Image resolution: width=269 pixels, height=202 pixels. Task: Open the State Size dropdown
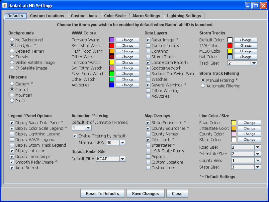click(x=246, y=167)
